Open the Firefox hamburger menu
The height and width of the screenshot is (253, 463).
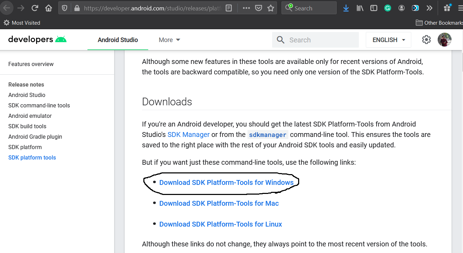click(460, 8)
